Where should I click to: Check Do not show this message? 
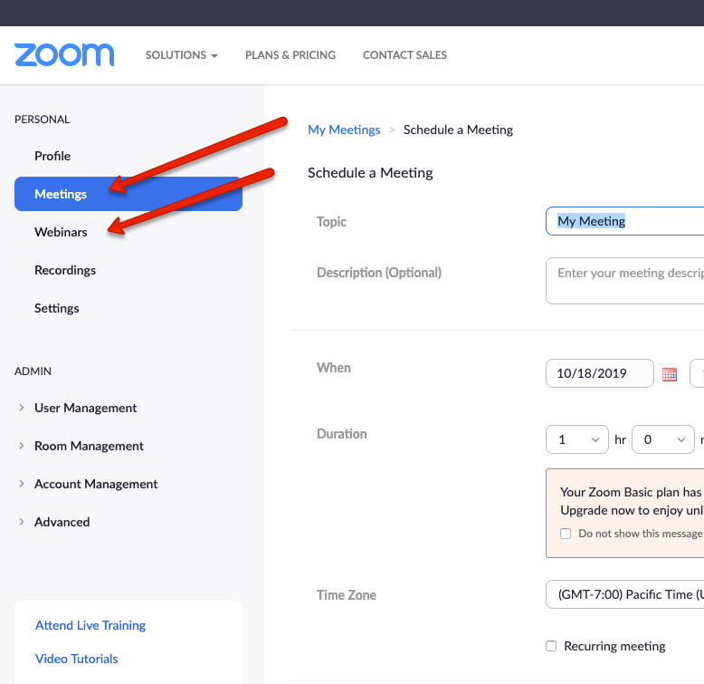[x=566, y=534]
